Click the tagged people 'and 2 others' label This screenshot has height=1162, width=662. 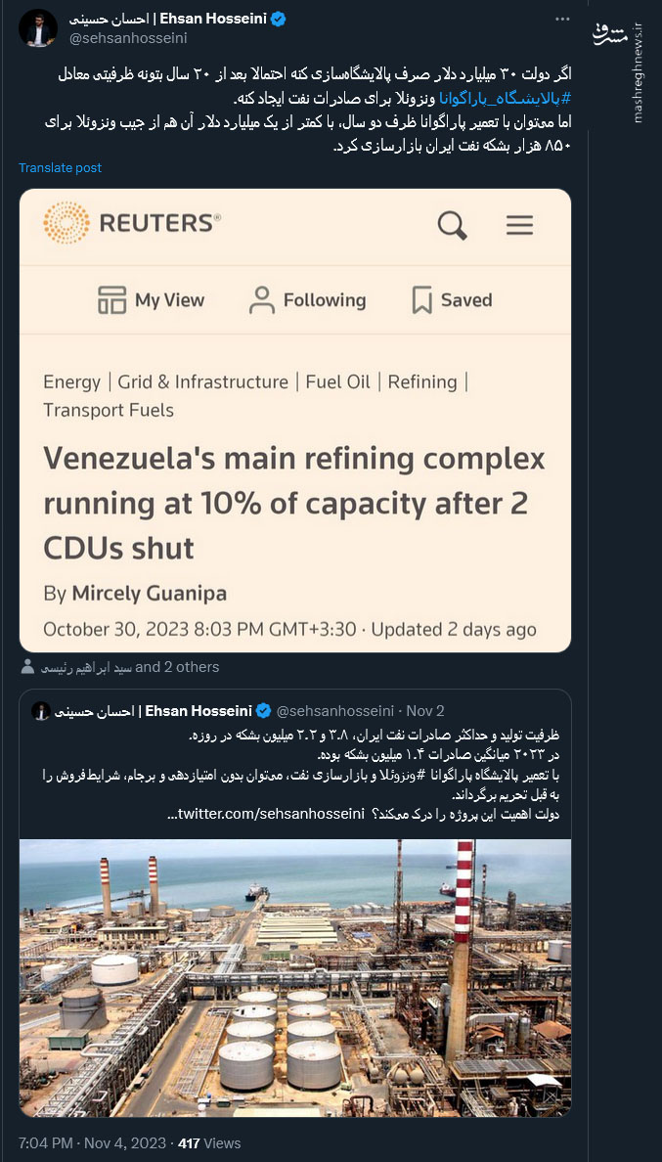point(177,667)
